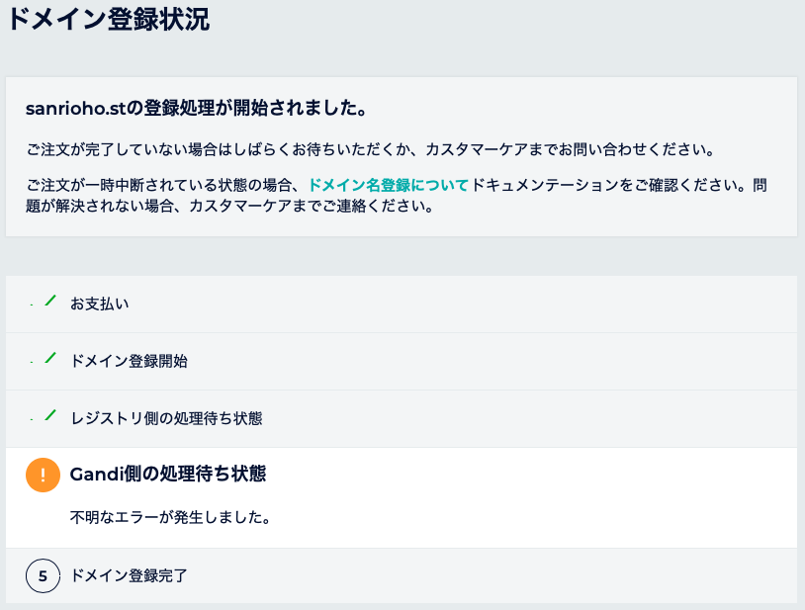Select the お支払い step label
The width and height of the screenshot is (805, 610).
[x=100, y=304]
